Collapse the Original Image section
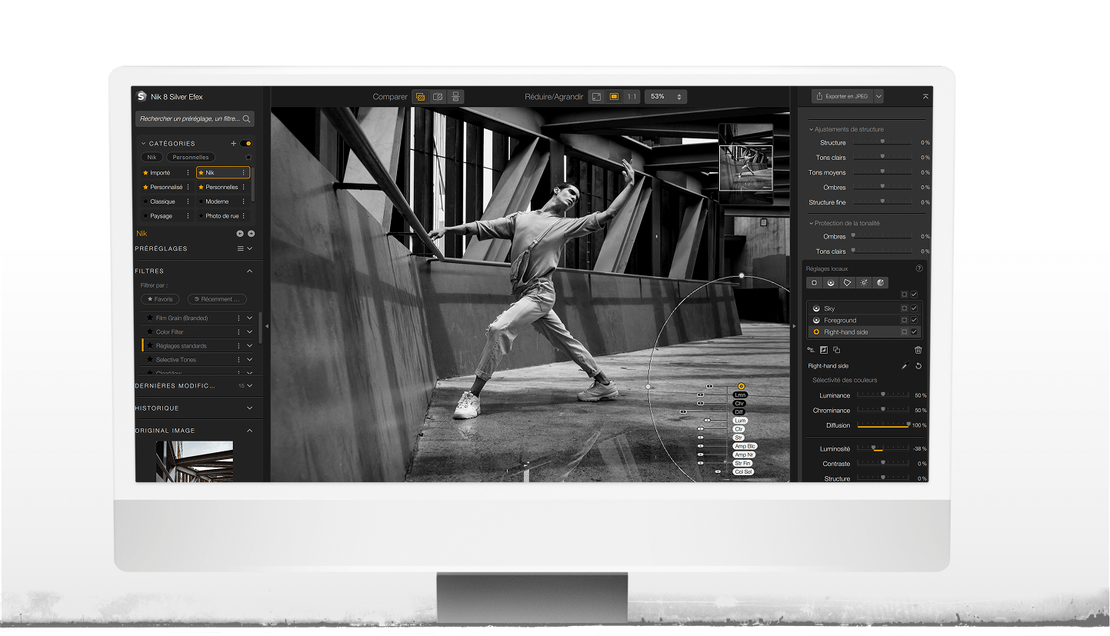The width and height of the screenshot is (1110, 636). click(x=250, y=431)
